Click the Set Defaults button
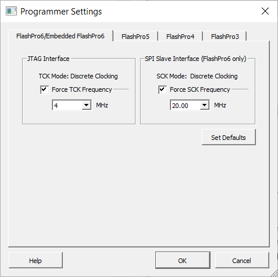The width and height of the screenshot is (278, 277). point(229,138)
